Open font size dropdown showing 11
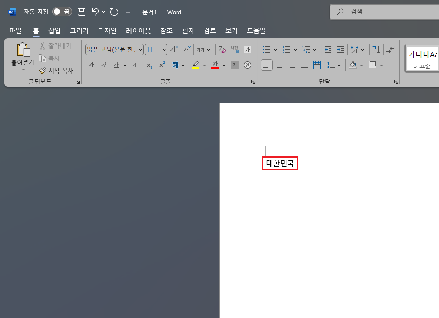The image size is (439, 318). (164, 50)
